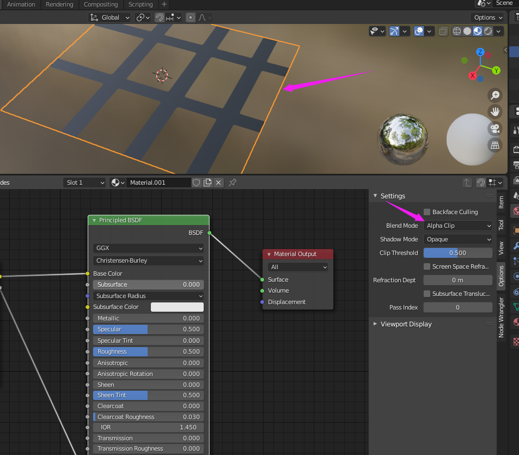Select rendered viewport shading

click(x=488, y=31)
